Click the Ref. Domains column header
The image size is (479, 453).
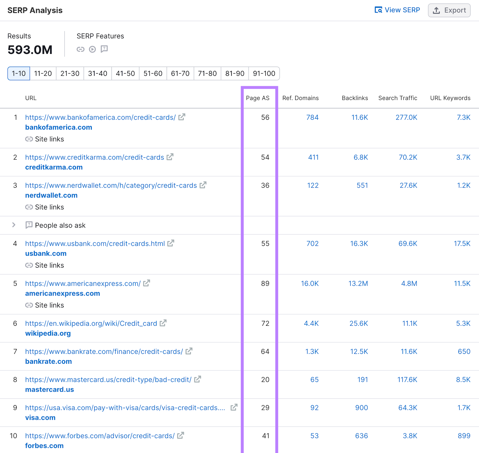[300, 98]
